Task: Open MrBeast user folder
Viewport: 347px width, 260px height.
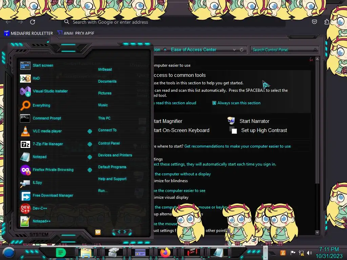Action: click(x=105, y=69)
